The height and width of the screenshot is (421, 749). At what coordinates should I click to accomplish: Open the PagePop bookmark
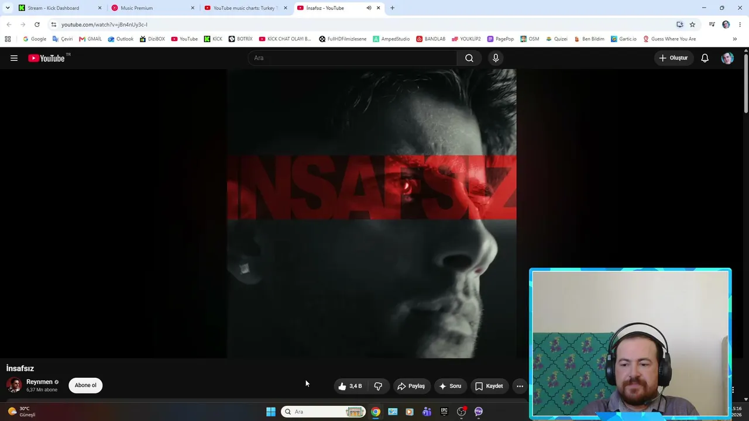tap(500, 39)
